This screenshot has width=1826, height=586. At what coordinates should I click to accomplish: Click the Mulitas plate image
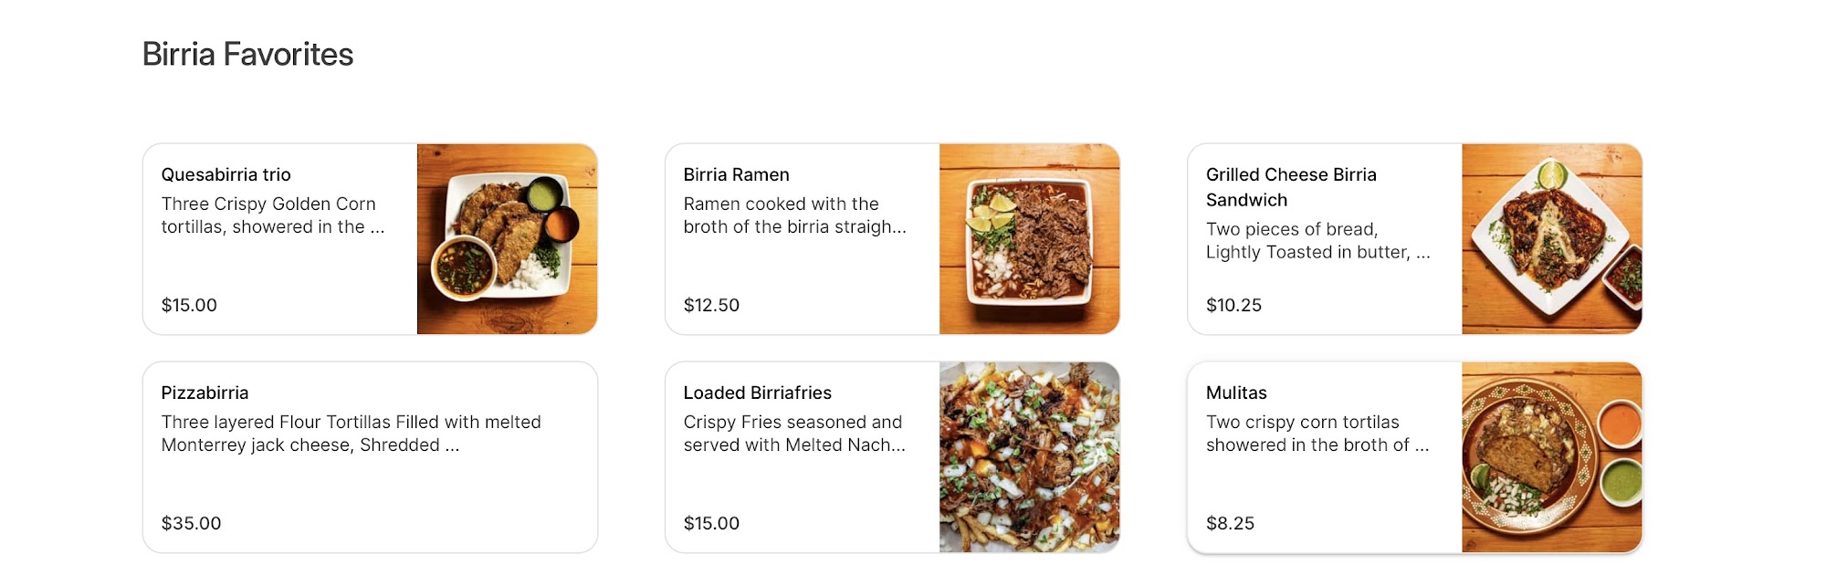[1551, 457]
